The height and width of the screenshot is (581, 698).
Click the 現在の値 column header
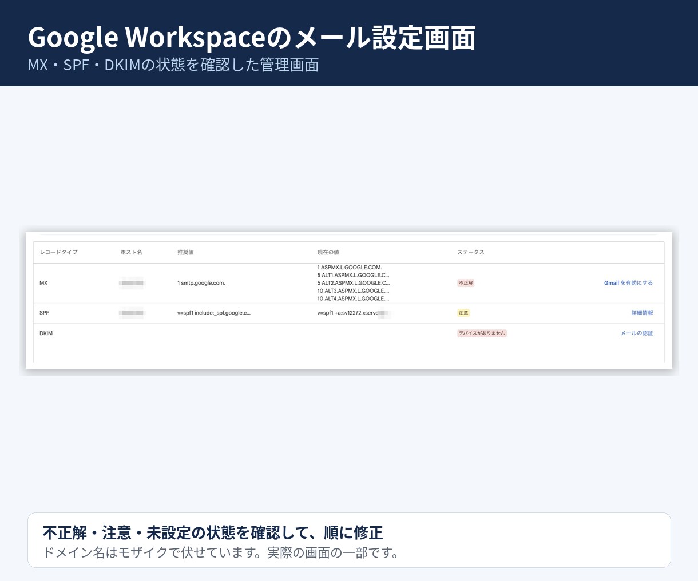[328, 252]
